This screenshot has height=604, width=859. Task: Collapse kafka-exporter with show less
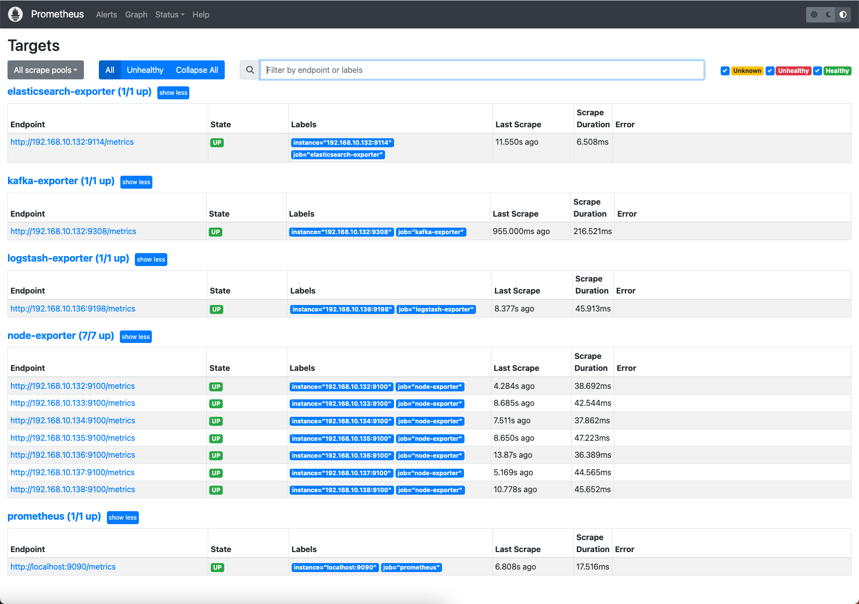click(136, 182)
